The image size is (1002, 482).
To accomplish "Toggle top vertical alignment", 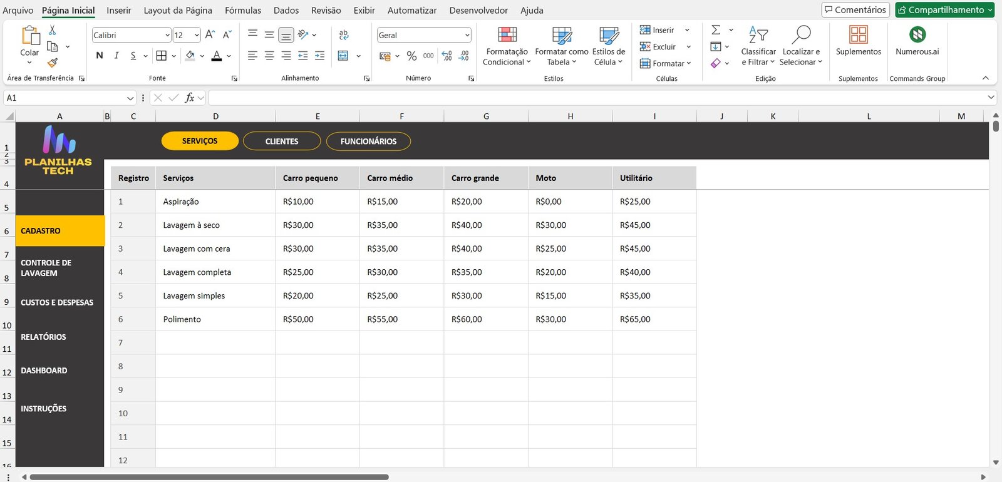I will pos(252,34).
